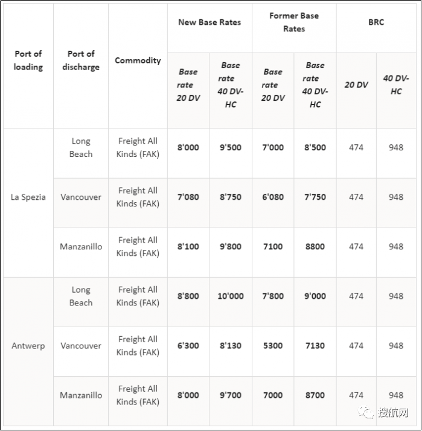
Task: Select the 'Port of loading' column header
Action: [28, 60]
